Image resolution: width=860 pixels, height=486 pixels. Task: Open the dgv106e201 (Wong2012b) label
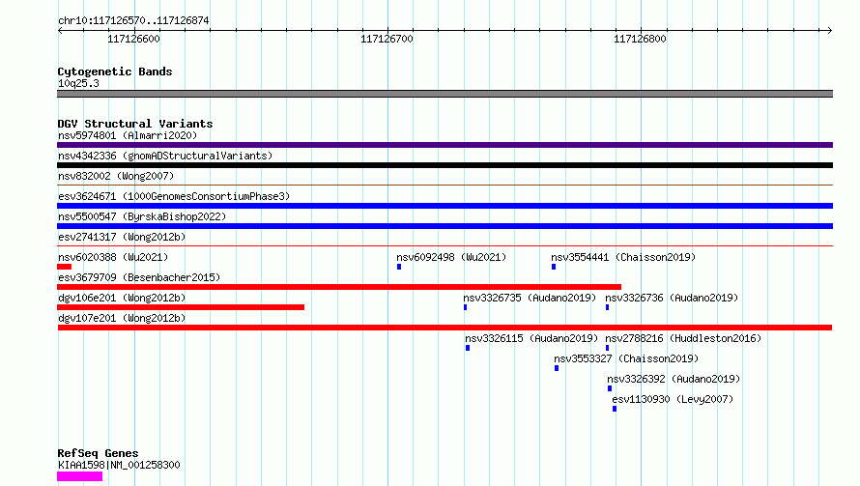tap(122, 298)
